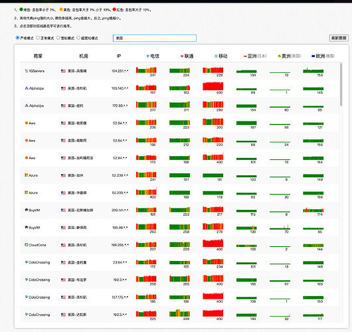Click the Azure logo in the 电信 400 row
This screenshot has height=332, width=352.
point(27,193)
